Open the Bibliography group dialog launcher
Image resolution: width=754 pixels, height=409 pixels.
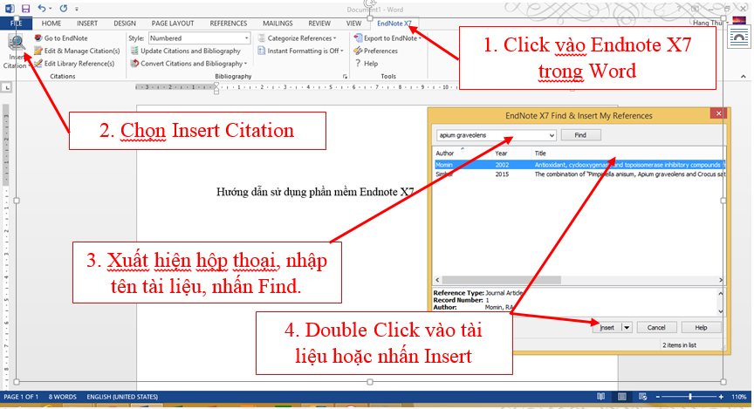(345, 77)
